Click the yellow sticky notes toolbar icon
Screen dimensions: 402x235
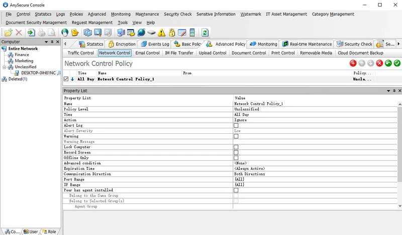coord(75,33)
